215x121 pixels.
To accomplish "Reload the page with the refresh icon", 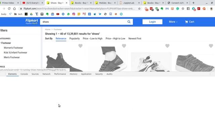I will click(x=9, y=9).
